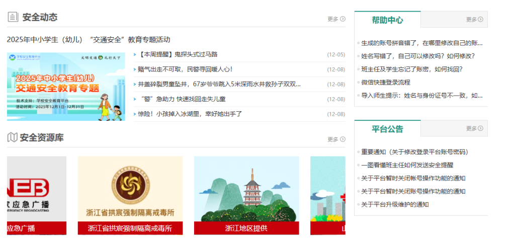The height and width of the screenshot is (239, 515).
Task: Select the 帮助中心 tab
Action: tap(388, 20)
